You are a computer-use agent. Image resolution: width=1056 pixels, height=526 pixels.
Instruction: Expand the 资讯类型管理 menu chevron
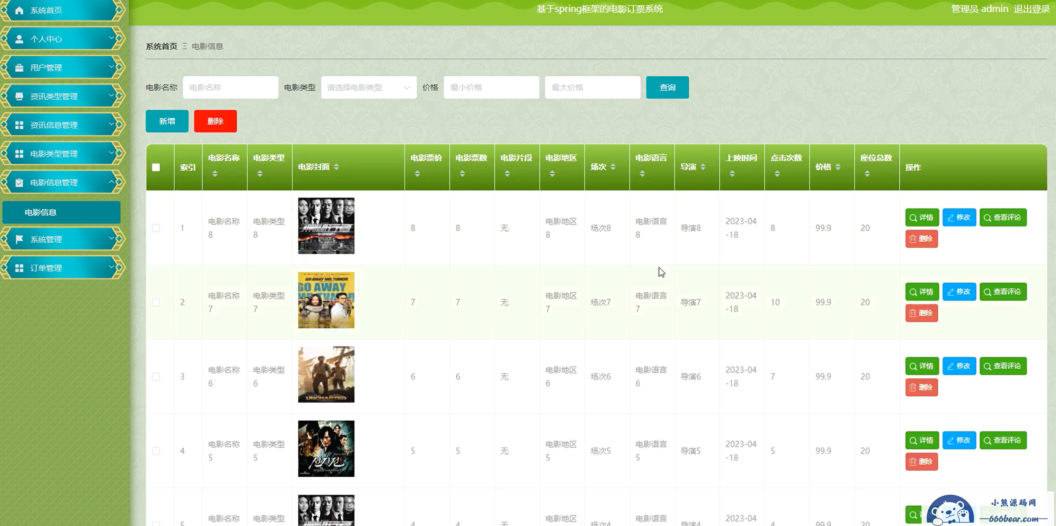[x=111, y=95]
